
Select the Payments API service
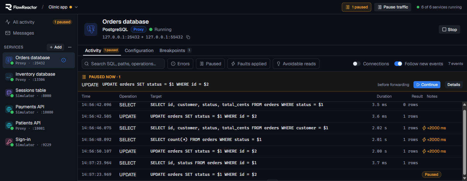[39, 109]
